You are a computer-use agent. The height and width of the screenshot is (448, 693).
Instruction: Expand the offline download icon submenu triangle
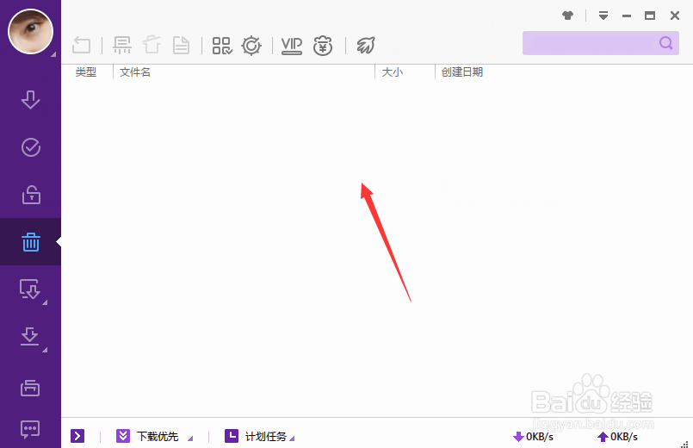coord(45,302)
